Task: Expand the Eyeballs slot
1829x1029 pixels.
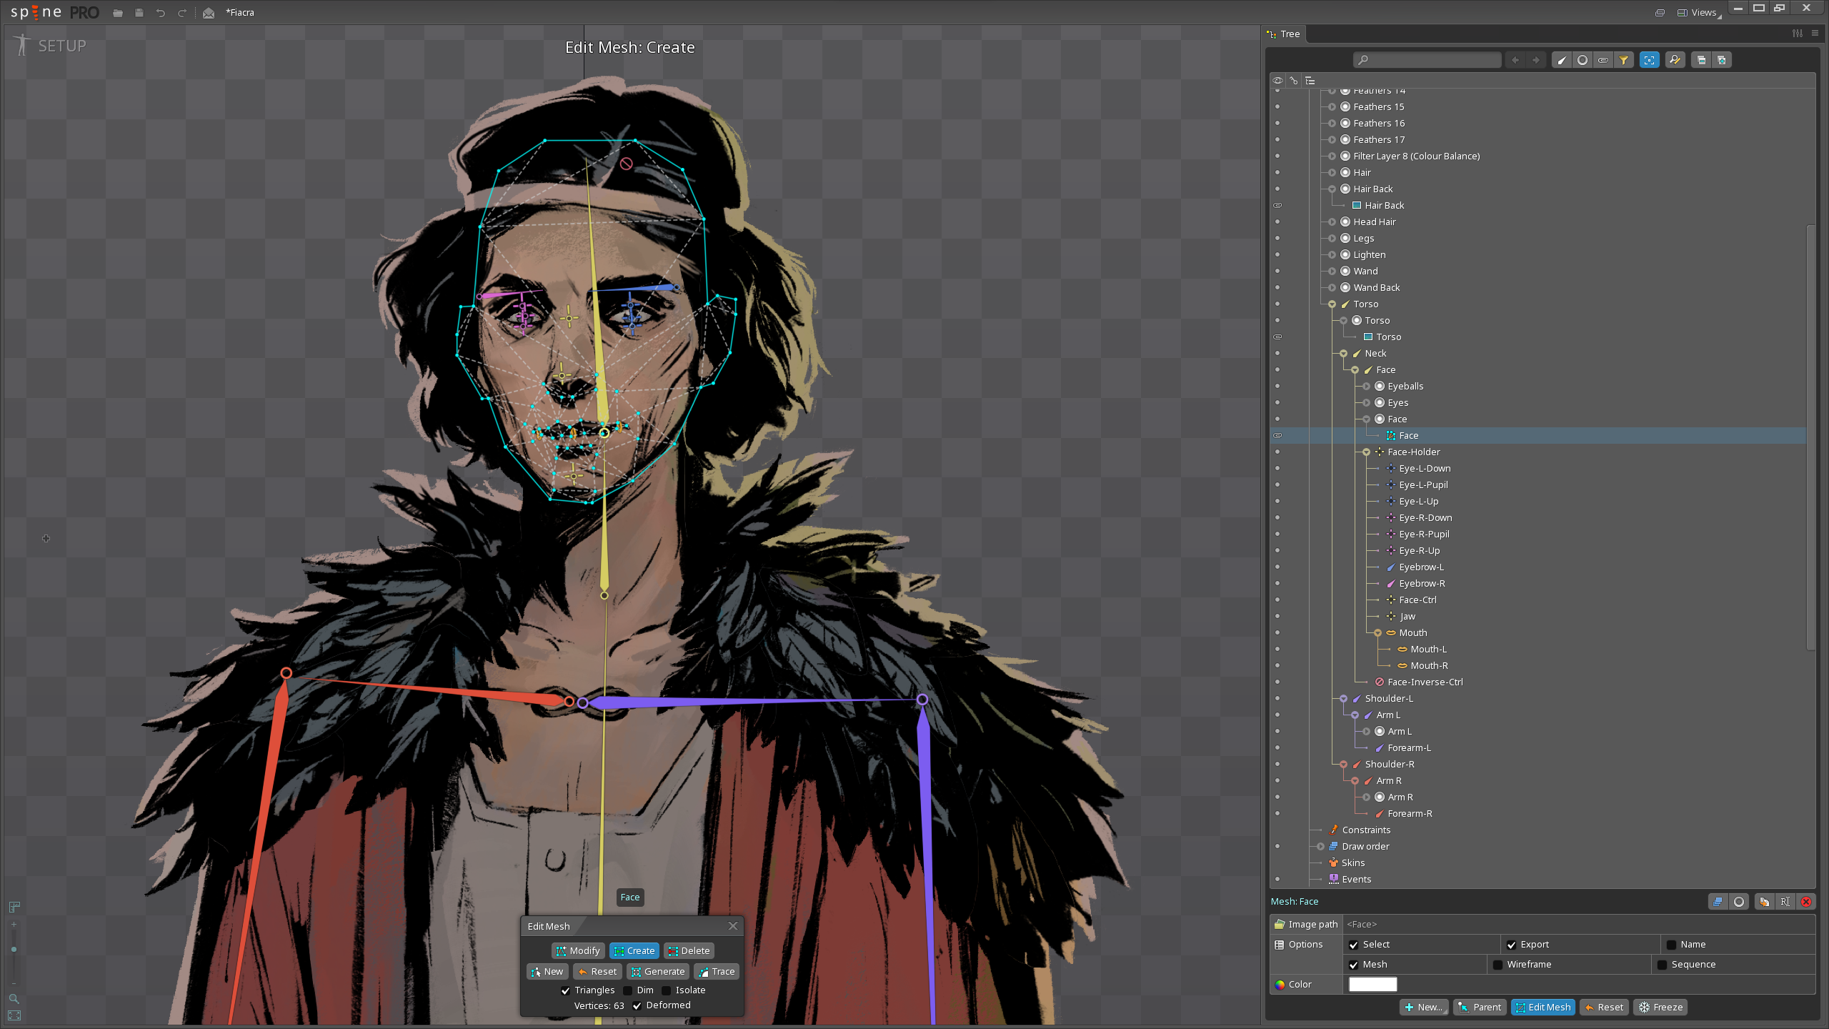Action: point(1366,387)
